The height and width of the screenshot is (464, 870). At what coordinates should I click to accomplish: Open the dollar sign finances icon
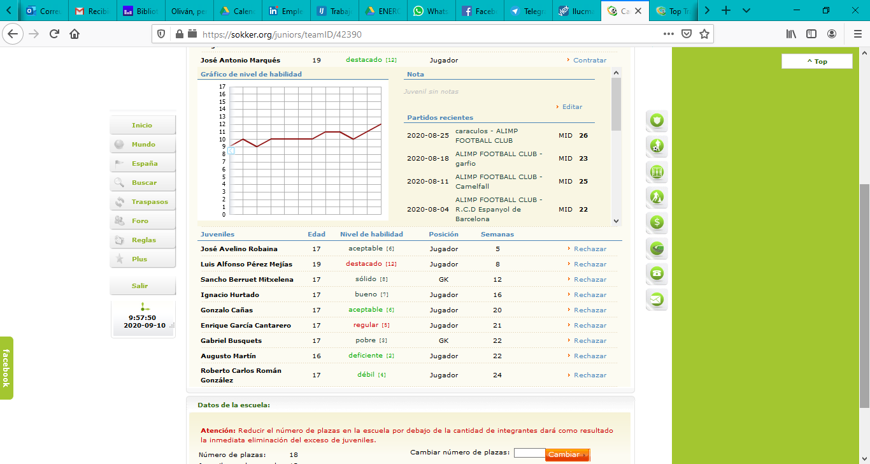tap(657, 222)
